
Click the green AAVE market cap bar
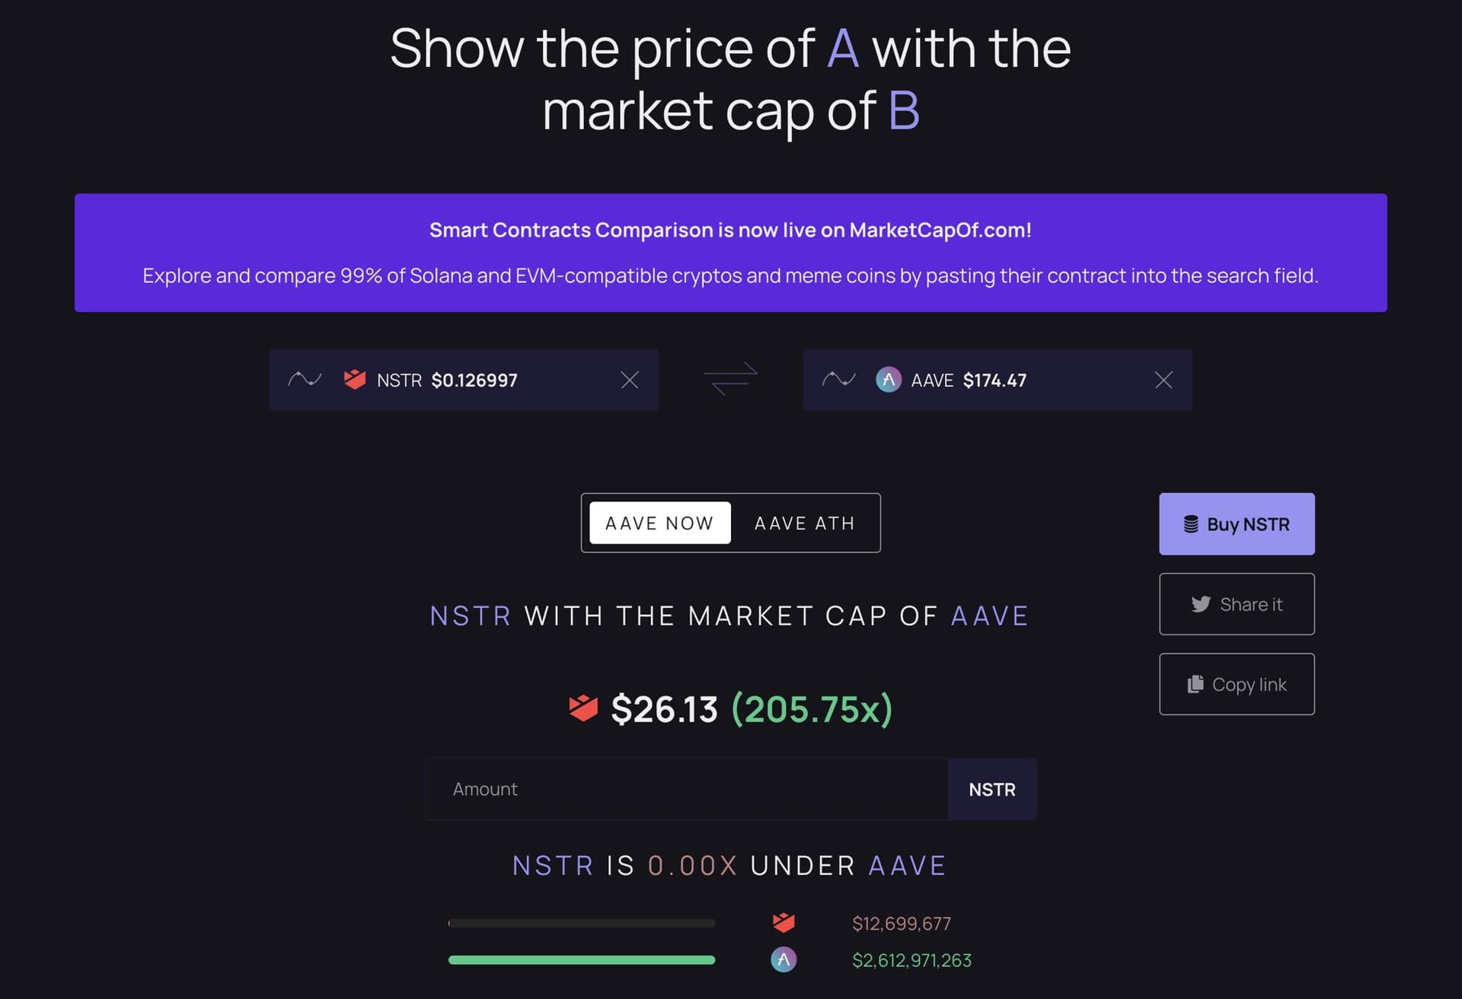click(x=582, y=960)
